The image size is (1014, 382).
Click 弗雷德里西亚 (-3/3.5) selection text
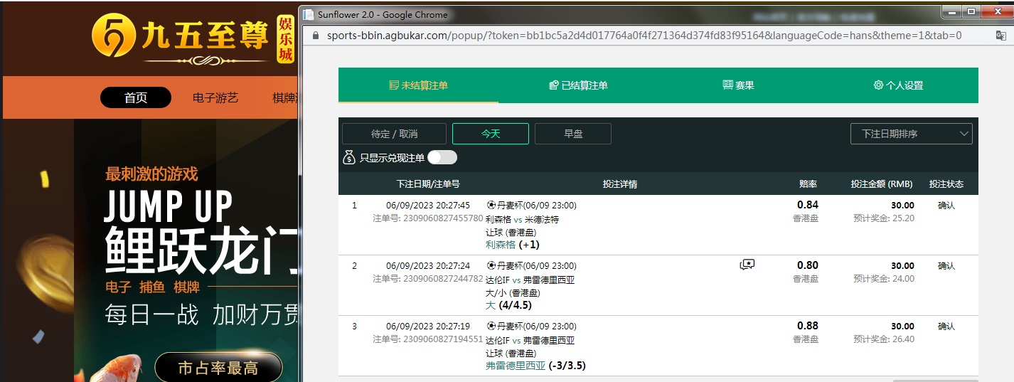[x=535, y=366]
